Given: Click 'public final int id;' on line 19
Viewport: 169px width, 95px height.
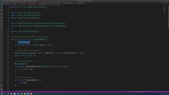Looking at the screenshot, I should point(25,56).
